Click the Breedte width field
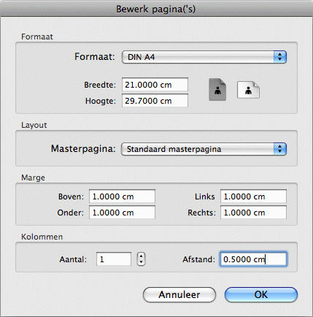The height and width of the screenshot is (317, 313). coord(155,85)
